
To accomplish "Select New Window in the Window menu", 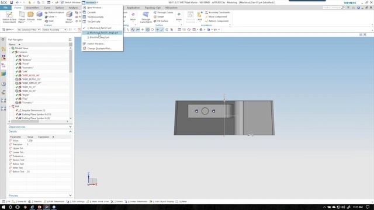I will [103, 8].
